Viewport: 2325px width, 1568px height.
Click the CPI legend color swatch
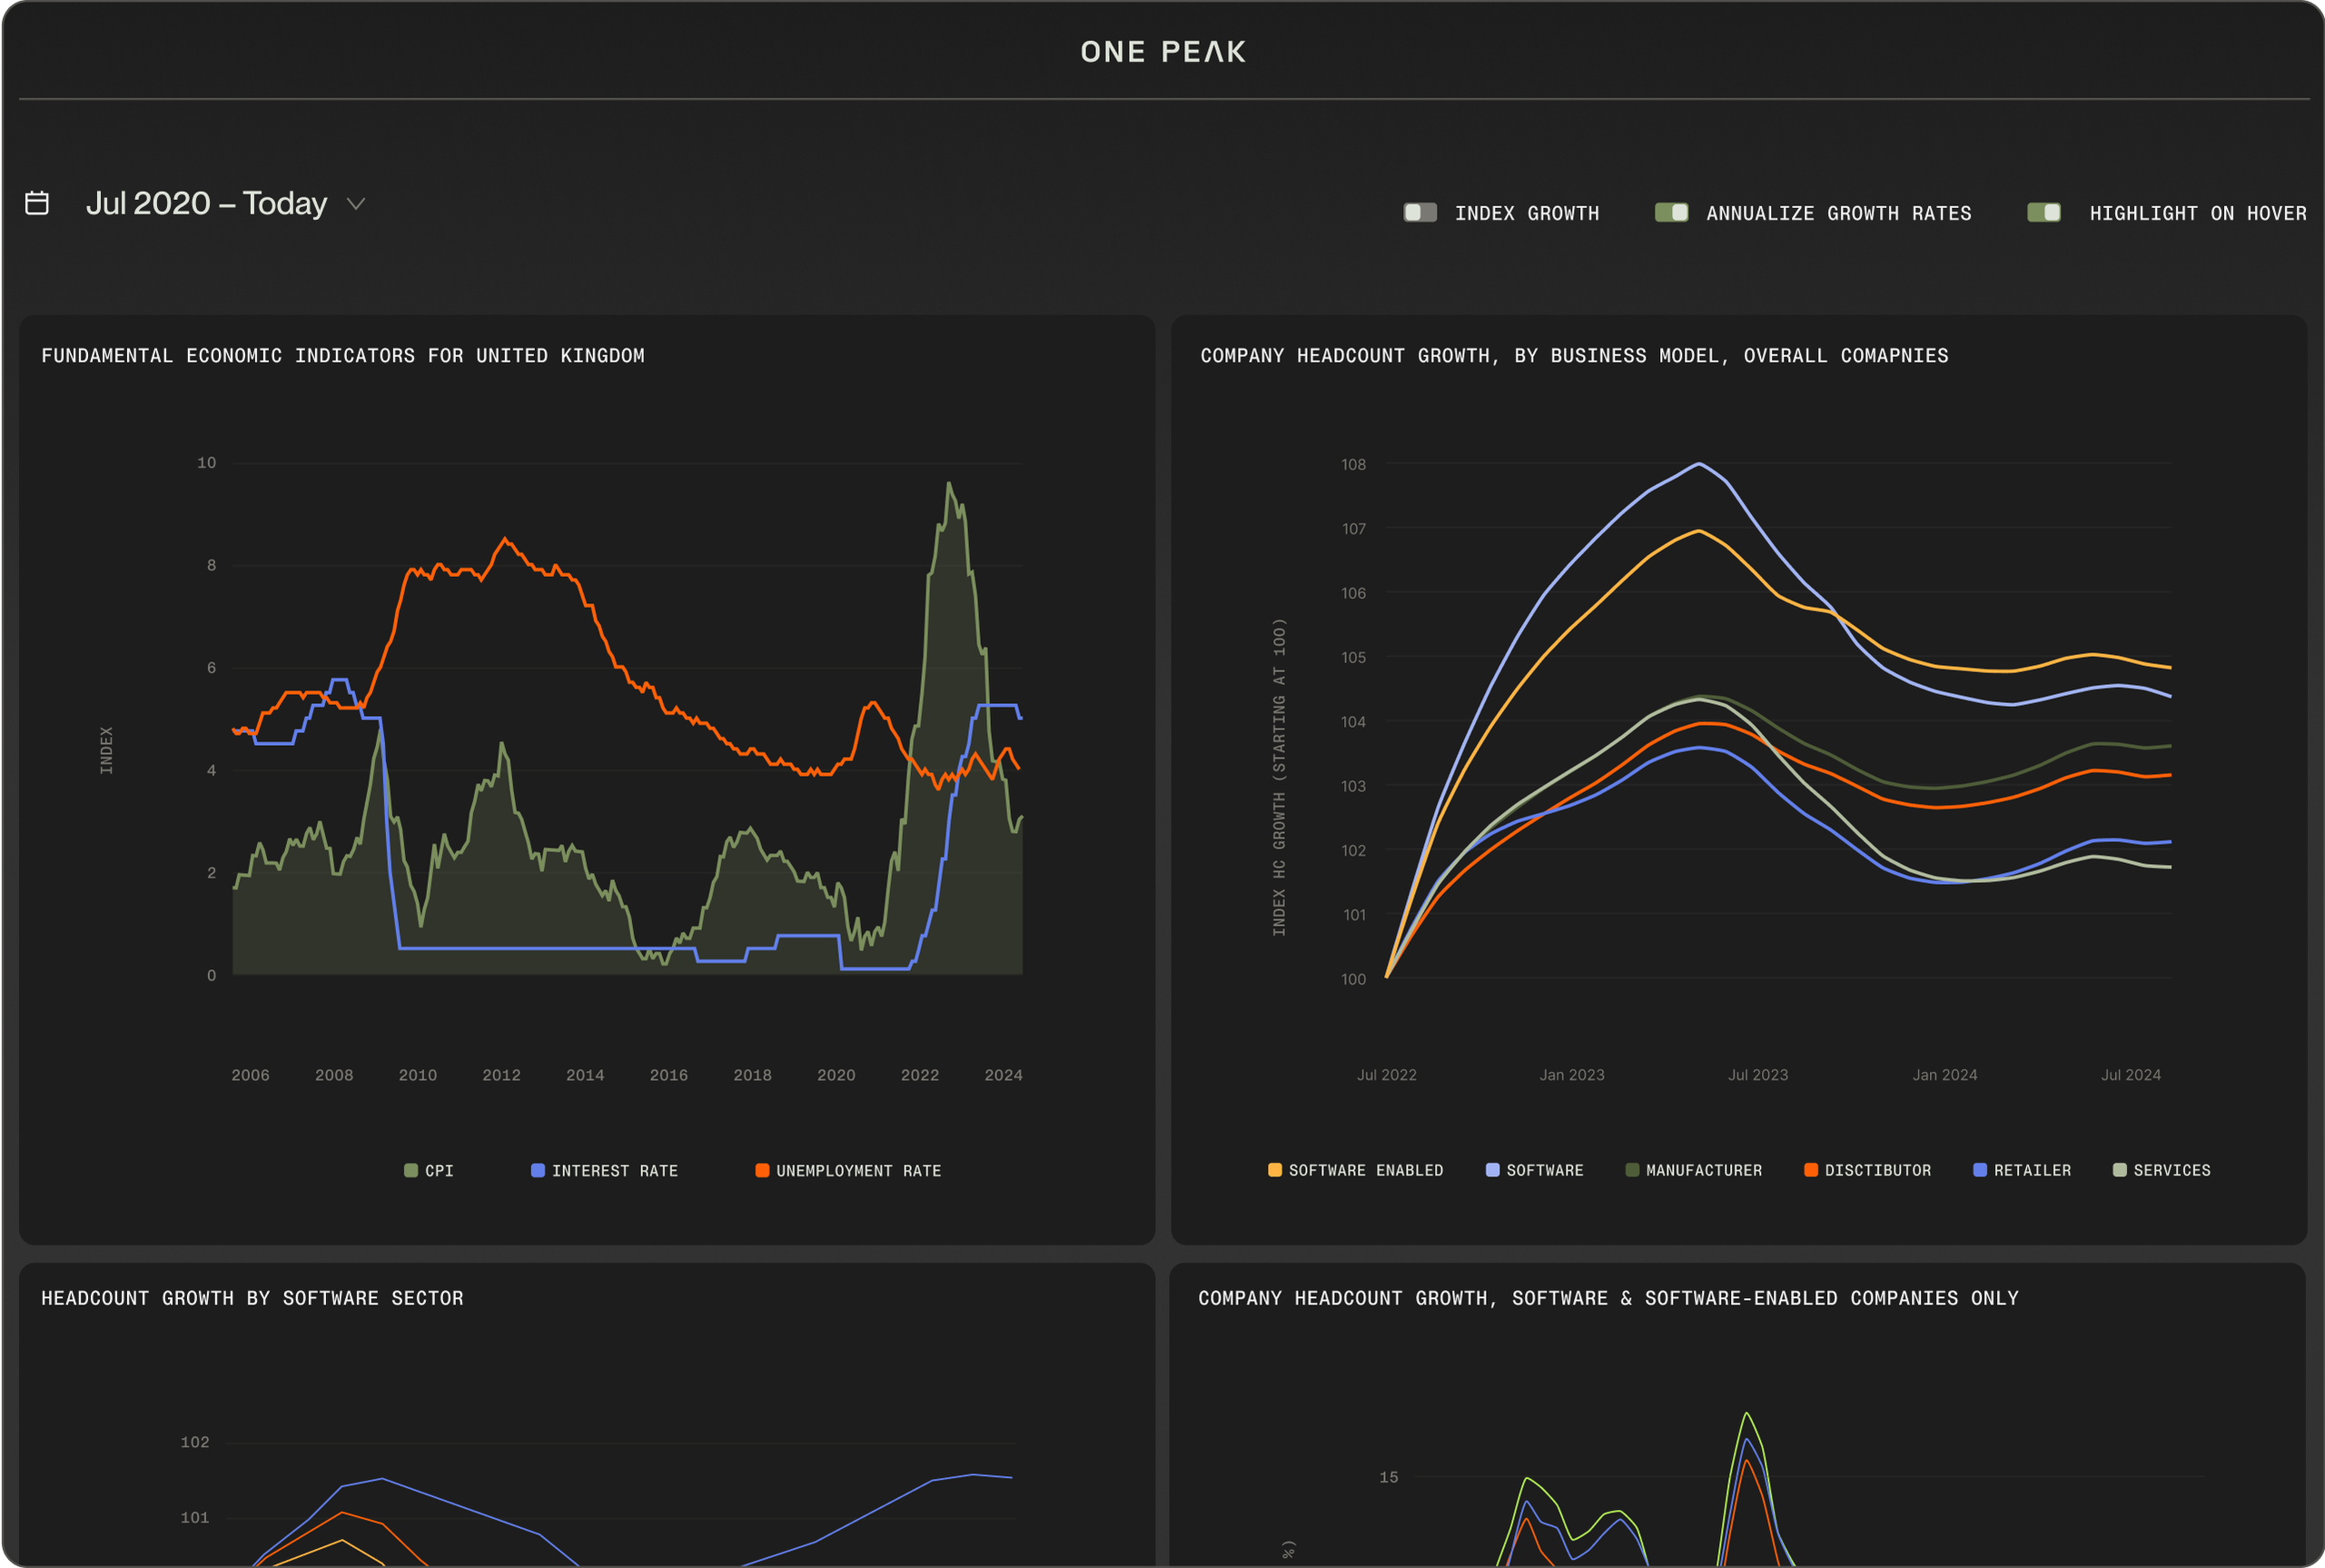point(411,1171)
